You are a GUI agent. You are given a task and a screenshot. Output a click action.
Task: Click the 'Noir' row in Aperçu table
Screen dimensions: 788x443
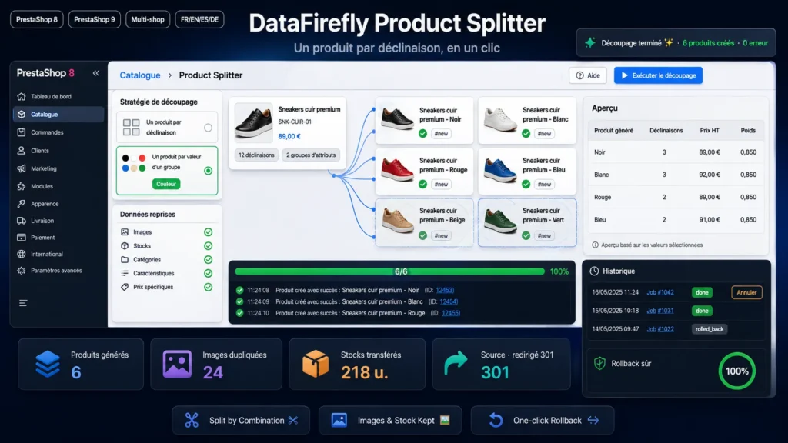click(675, 152)
